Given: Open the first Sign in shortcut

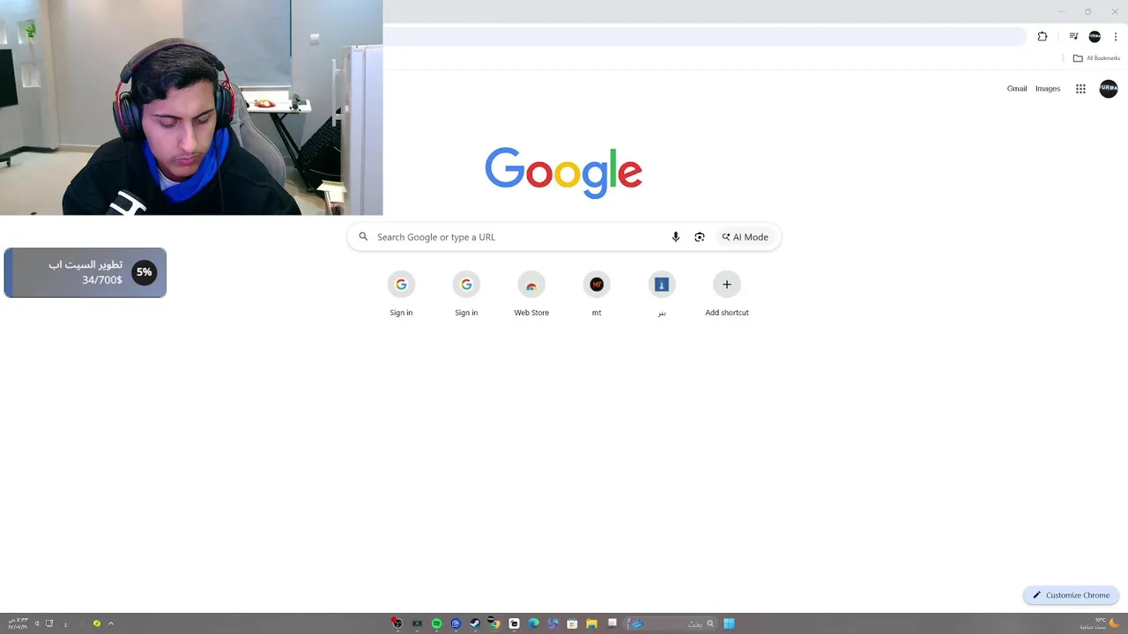Looking at the screenshot, I should click(x=401, y=294).
